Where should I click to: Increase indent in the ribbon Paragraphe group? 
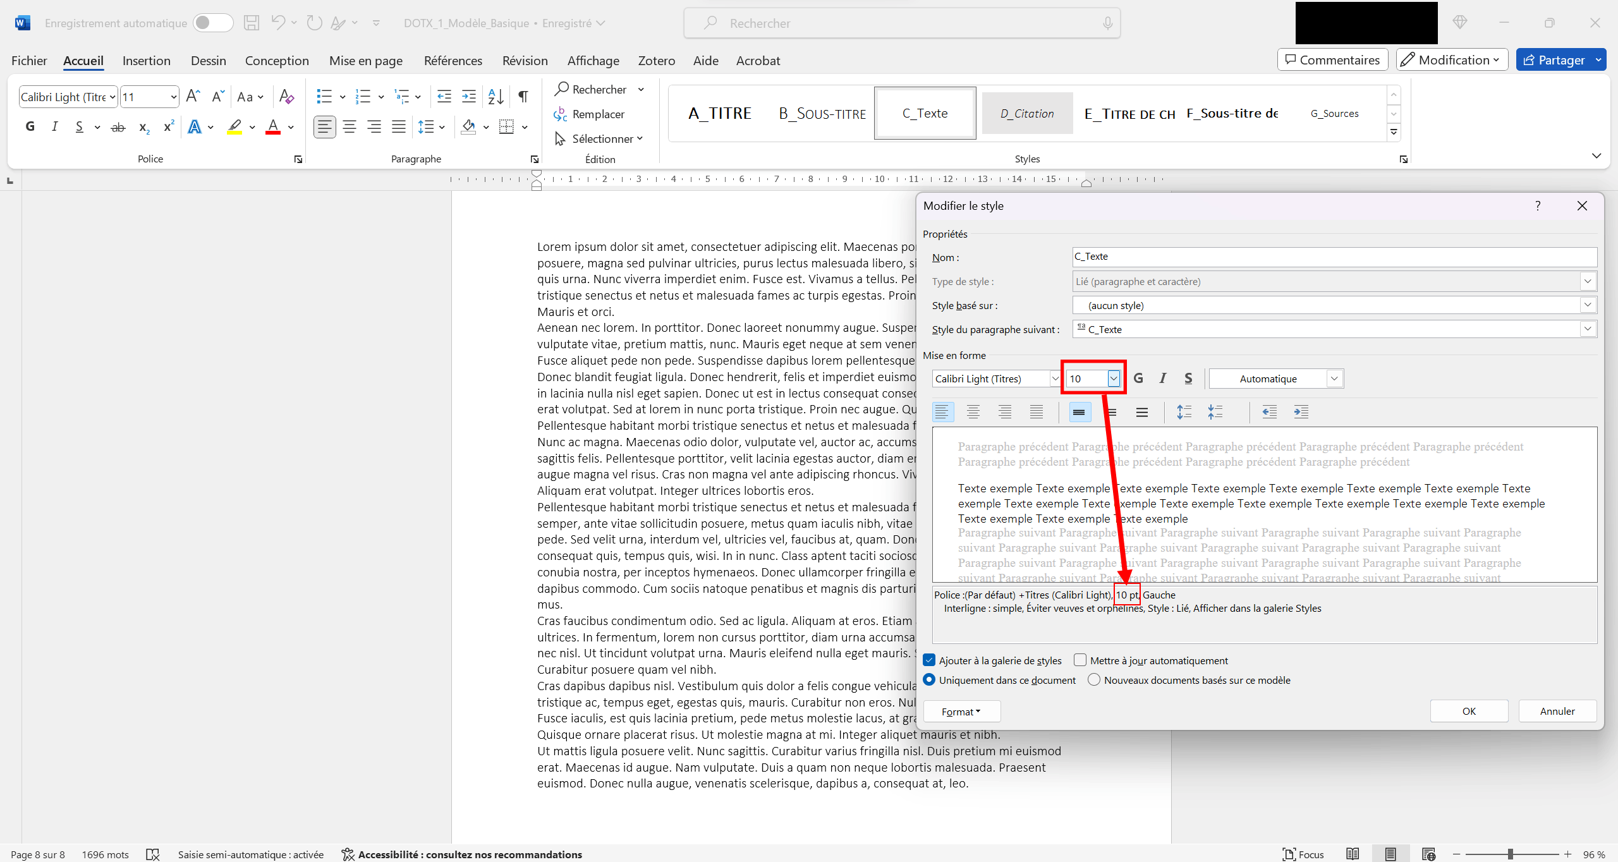point(469,96)
